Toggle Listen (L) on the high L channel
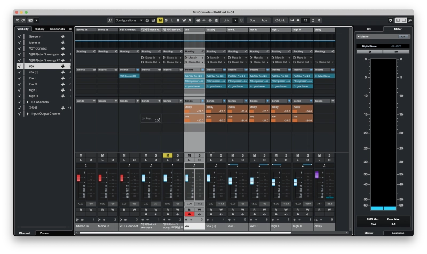The width and height of the screenshot is (427, 254). pyautogui.click(x=276, y=160)
